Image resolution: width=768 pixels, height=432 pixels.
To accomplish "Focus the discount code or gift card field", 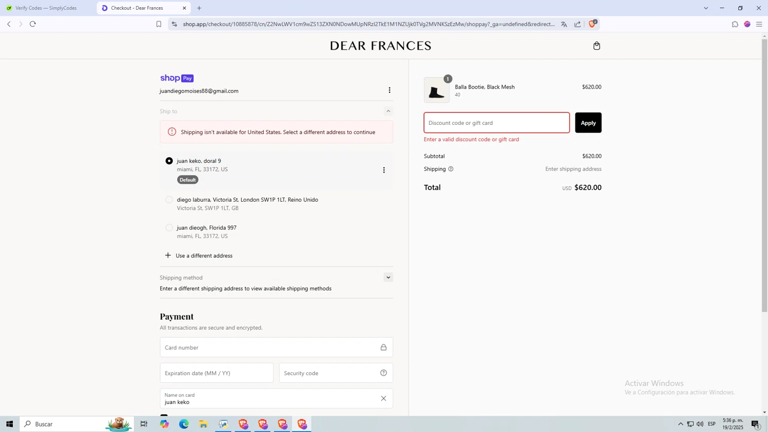I will [x=497, y=123].
